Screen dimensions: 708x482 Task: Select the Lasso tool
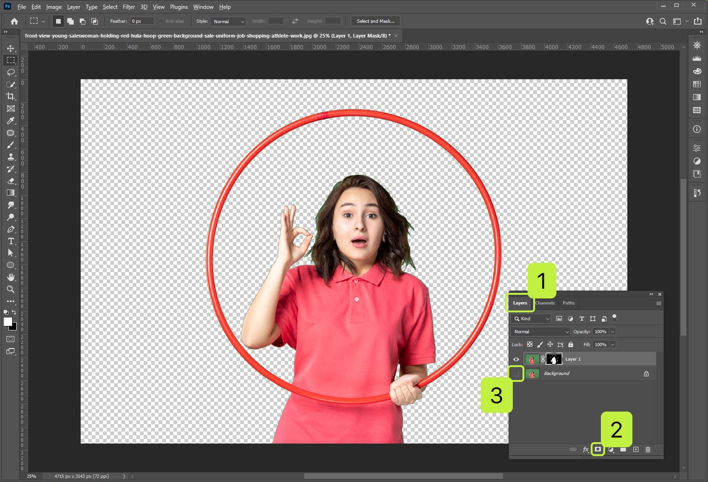11,72
